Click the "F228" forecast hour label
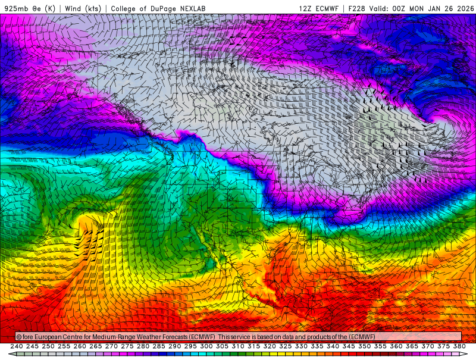Image resolution: width=476 pixels, height=357 pixels. tap(356, 8)
